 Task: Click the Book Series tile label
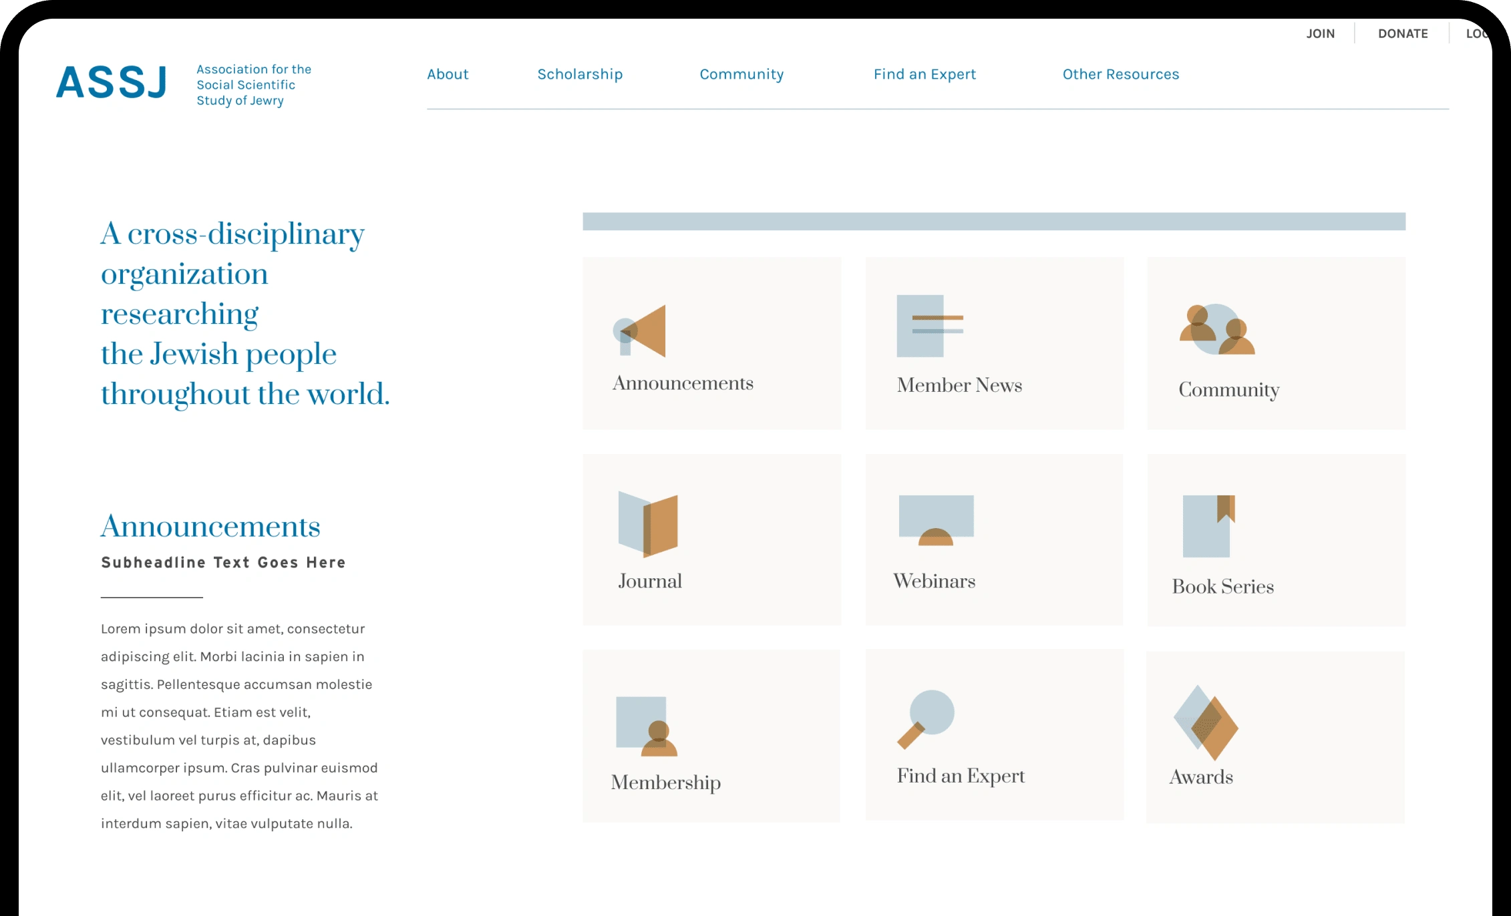click(1222, 587)
